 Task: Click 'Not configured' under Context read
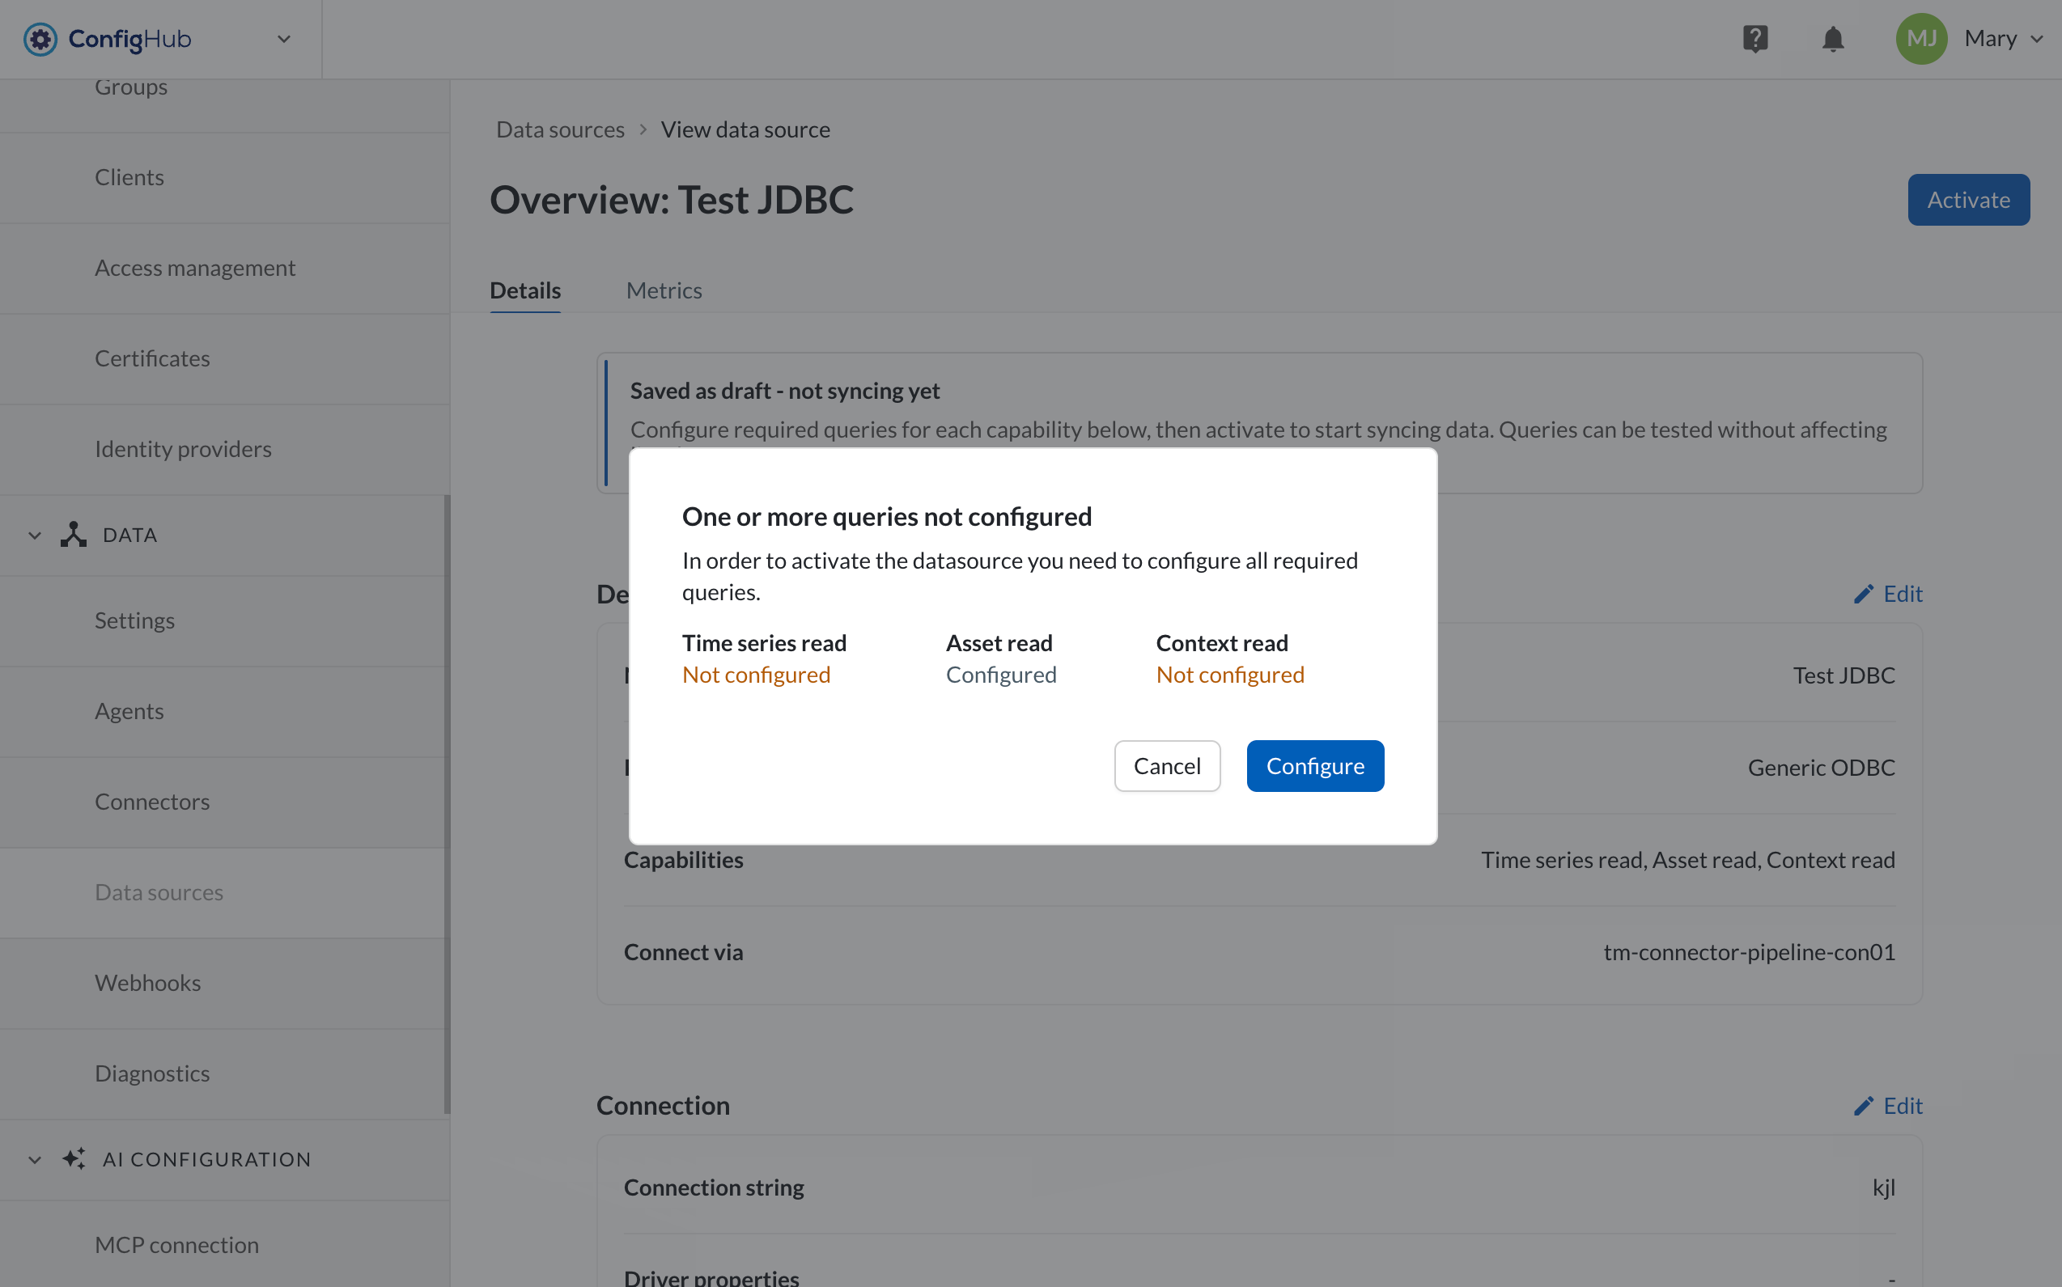point(1229,674)
